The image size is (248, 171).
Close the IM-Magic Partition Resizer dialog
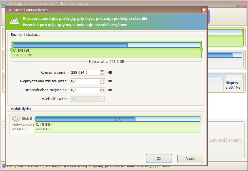click(x=204, y=10)
